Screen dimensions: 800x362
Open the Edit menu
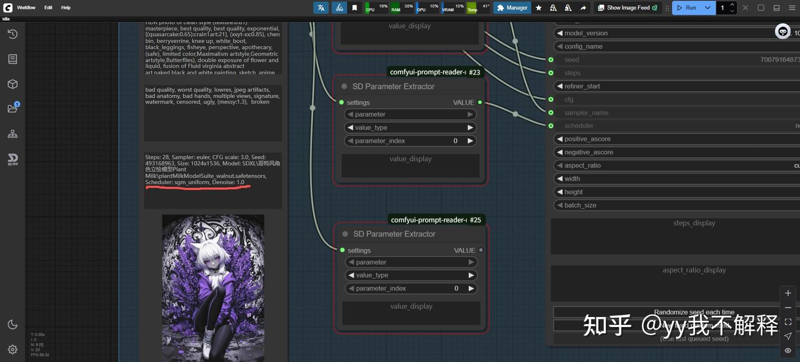[48, 8]
